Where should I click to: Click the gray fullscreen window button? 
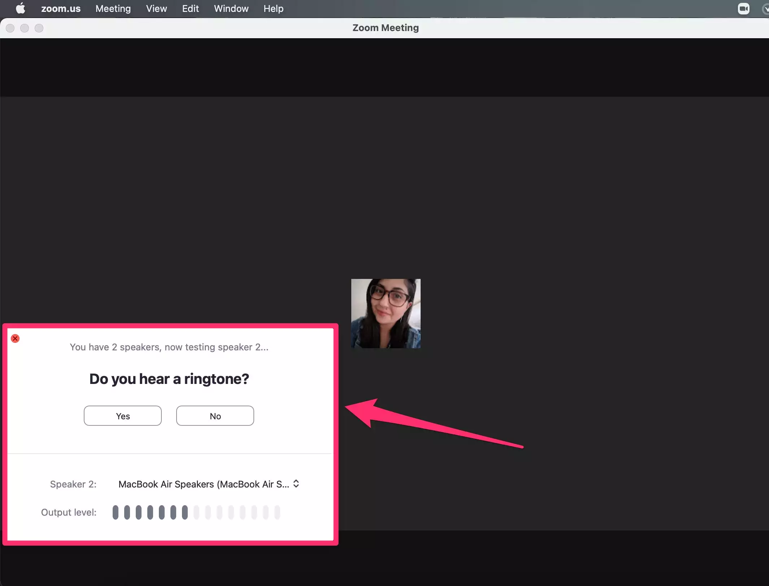pos(39,28)
